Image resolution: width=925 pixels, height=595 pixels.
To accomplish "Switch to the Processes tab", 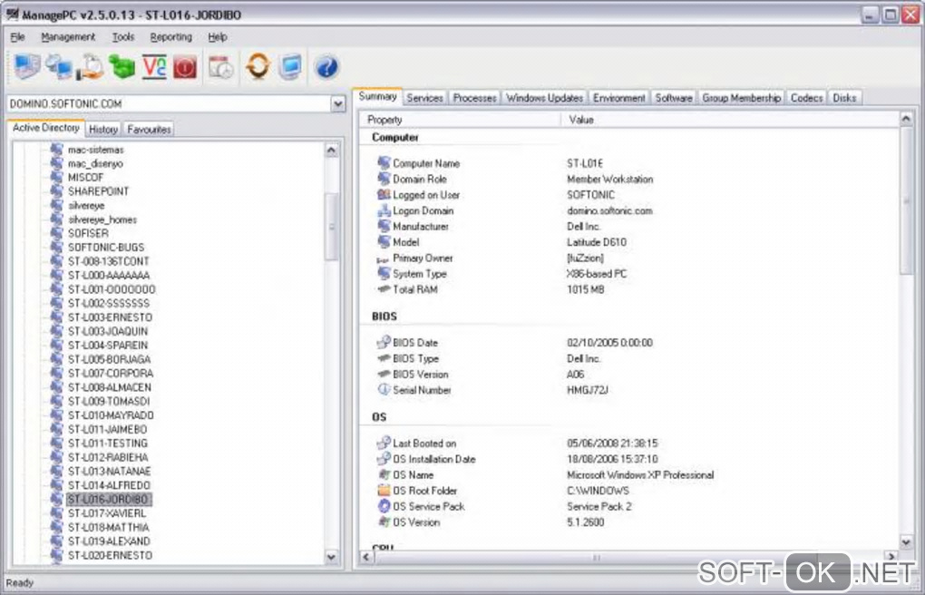I will (474, 98).
